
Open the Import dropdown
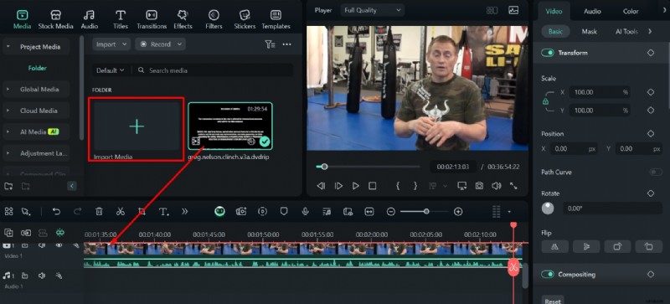click(x=111, y=44)
